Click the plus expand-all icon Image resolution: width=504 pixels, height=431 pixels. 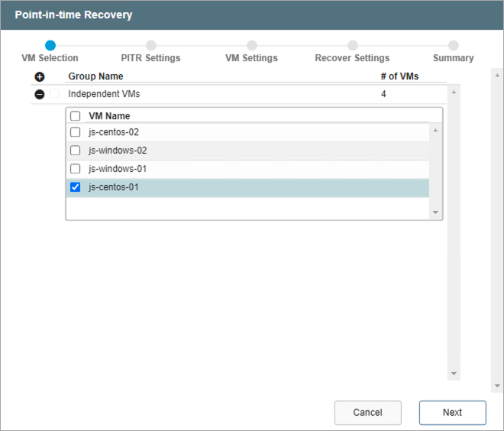(x=40, y=76)
